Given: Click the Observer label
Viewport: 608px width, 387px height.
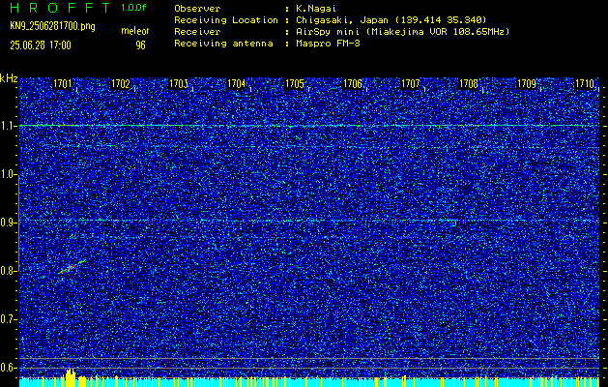Looking at the screenshot, I should tap(197, 9).
